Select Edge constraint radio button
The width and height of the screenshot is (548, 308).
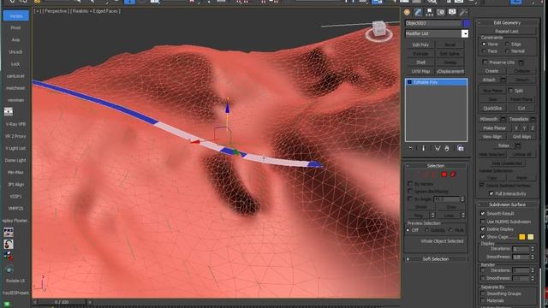pos(507,44)
